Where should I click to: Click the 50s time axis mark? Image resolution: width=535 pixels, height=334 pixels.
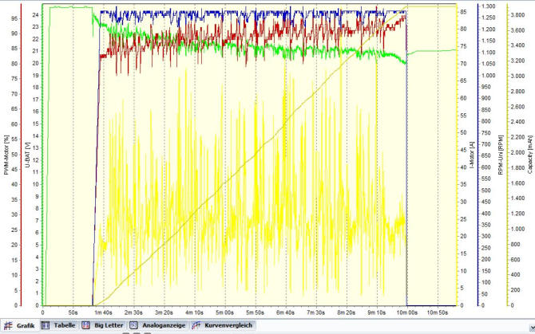pyautogui.click(x=73, y=313)
